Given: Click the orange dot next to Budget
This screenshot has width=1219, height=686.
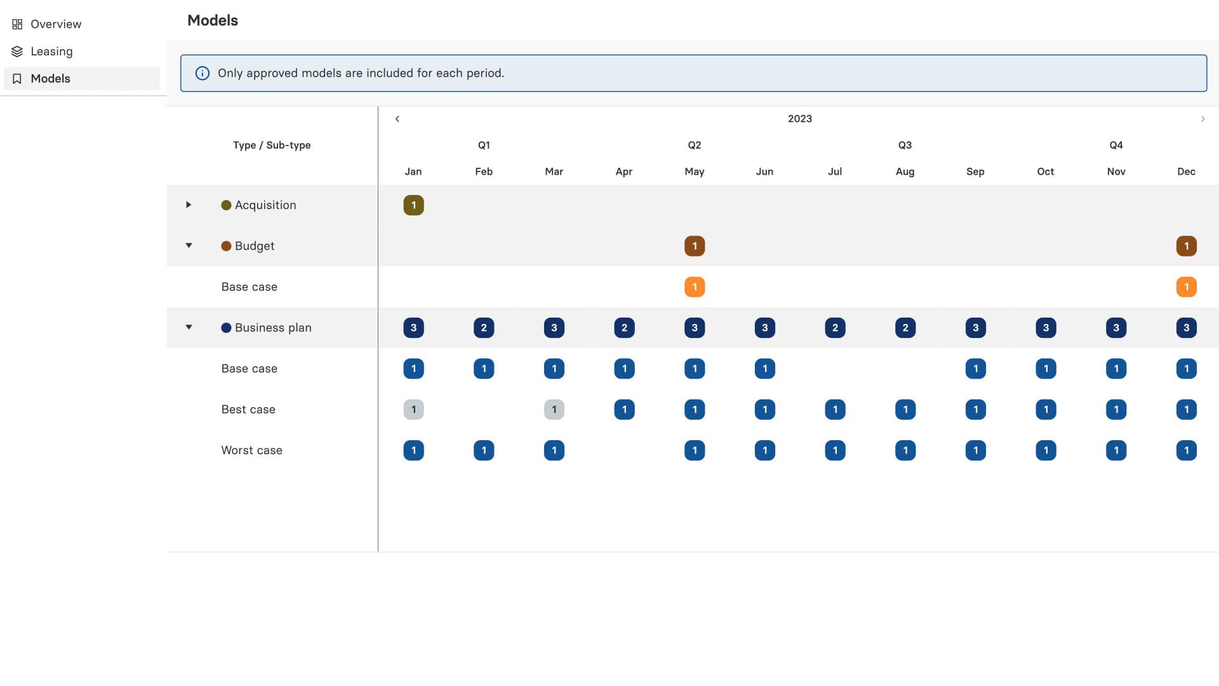Looking at the screenshot, I should tap(227, 246).
